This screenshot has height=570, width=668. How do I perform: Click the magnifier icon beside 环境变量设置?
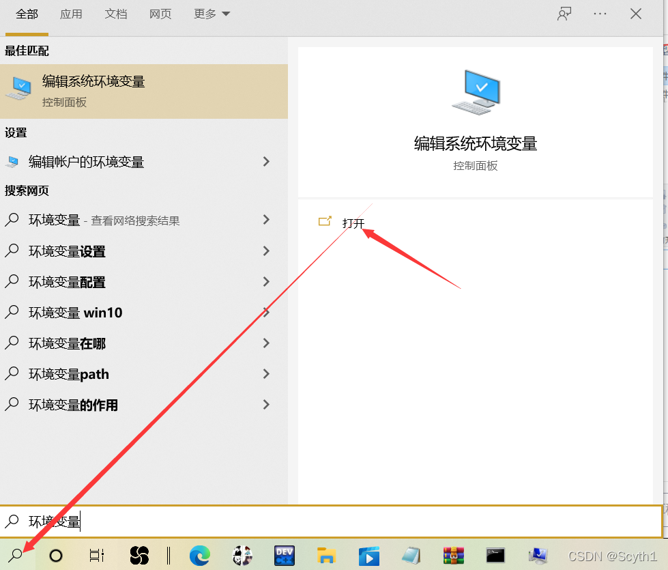pos(12,251)
